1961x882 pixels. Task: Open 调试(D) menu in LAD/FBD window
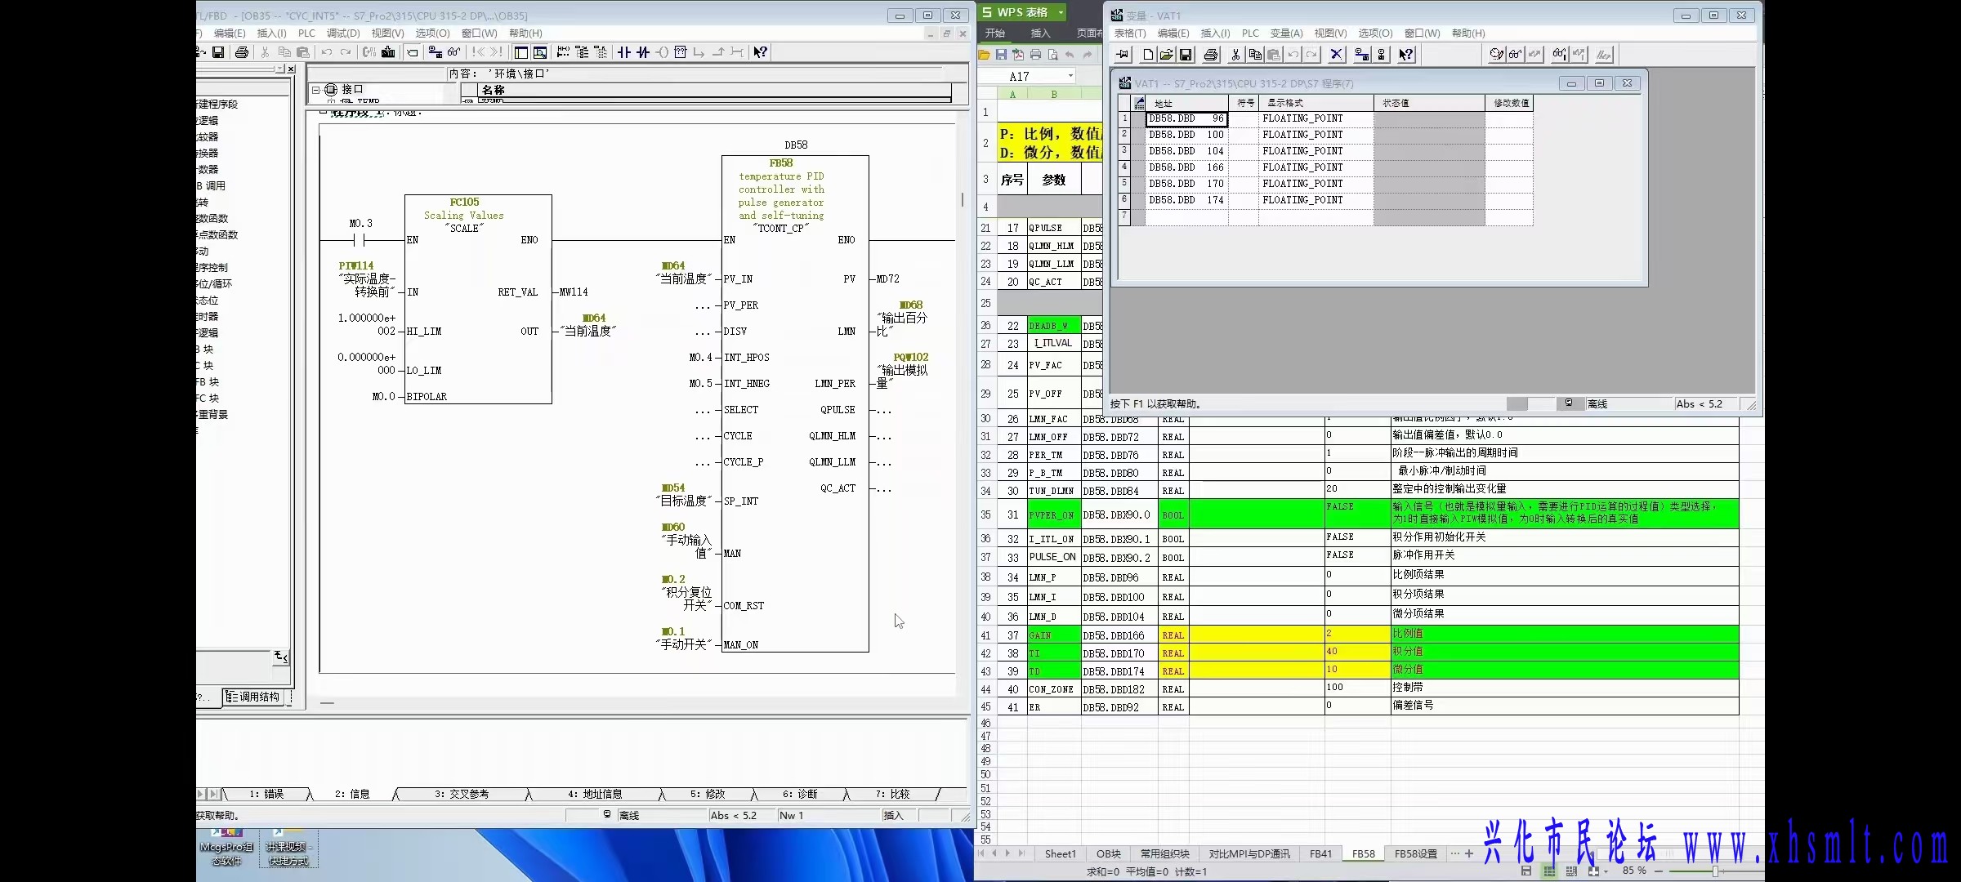(343, 33)
